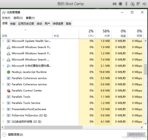Viewport: 148px width, 140px height.
Task: Open the 选项(O) menu
Action: 18,18
